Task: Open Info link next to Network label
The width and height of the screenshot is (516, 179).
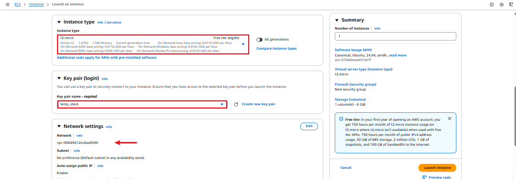Action: [79, 135]
